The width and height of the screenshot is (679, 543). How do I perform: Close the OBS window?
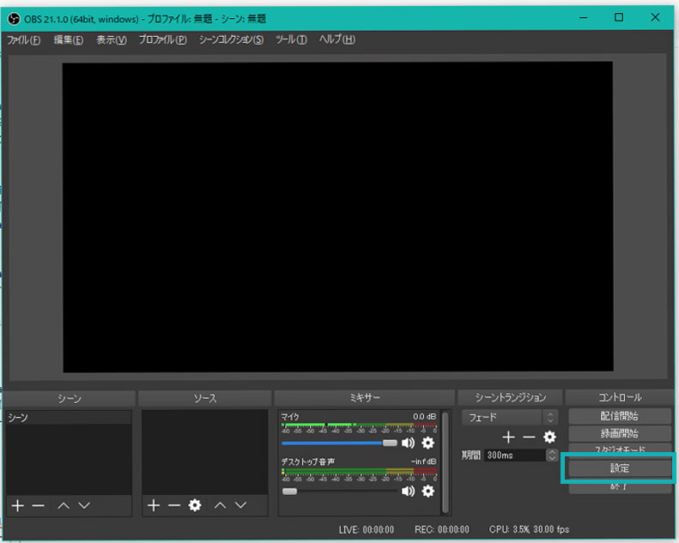coord(655,18)
